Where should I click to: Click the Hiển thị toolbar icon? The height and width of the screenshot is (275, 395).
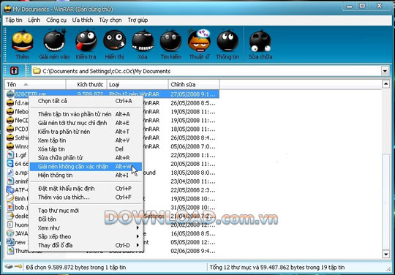coord(115,41)
